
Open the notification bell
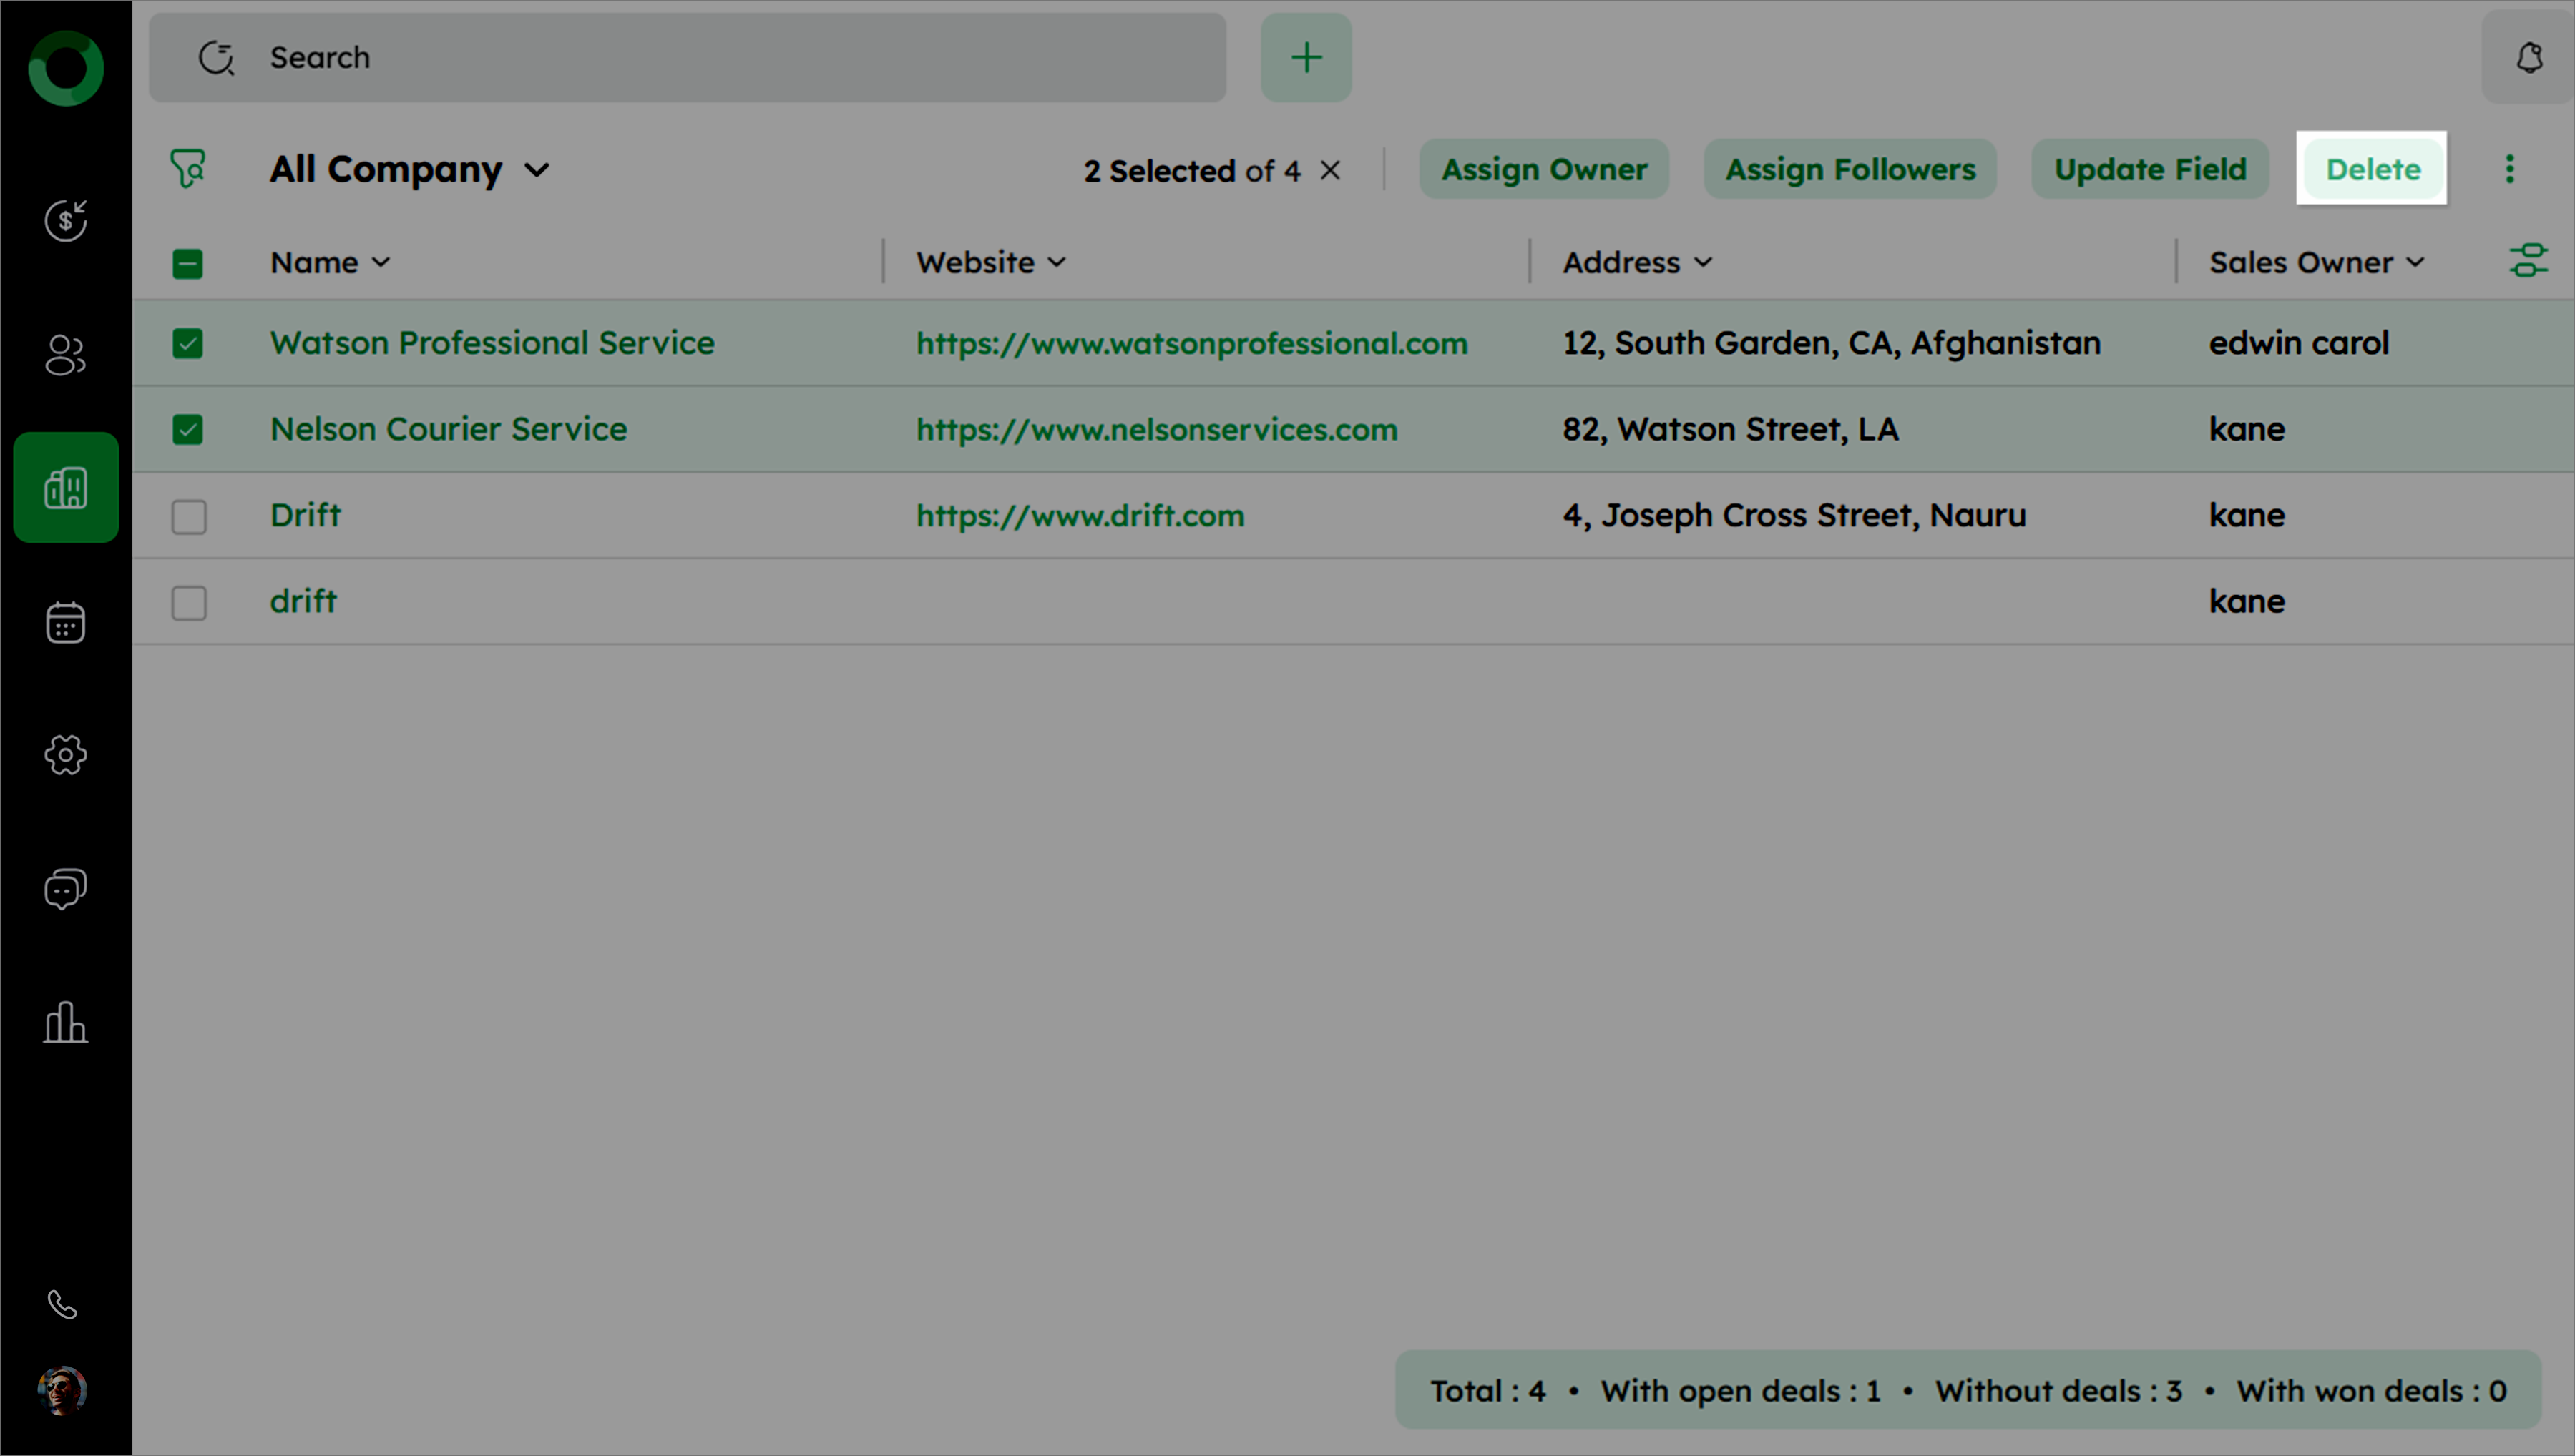tap(2529, 58)
